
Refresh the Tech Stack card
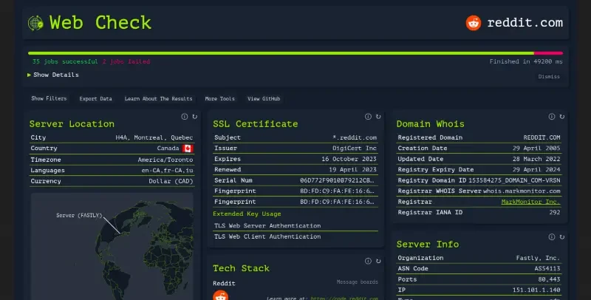click(378, 261)
